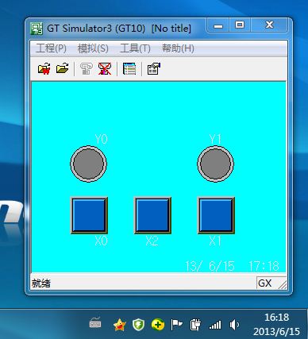Click the GT Simulator3 title bar icon

tap(37, 29)
